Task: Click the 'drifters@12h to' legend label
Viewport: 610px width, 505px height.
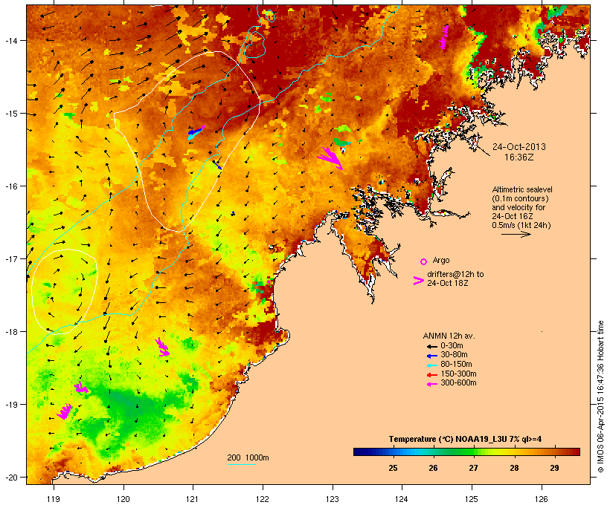Action: pyautogui.click(x=455, y=274)
